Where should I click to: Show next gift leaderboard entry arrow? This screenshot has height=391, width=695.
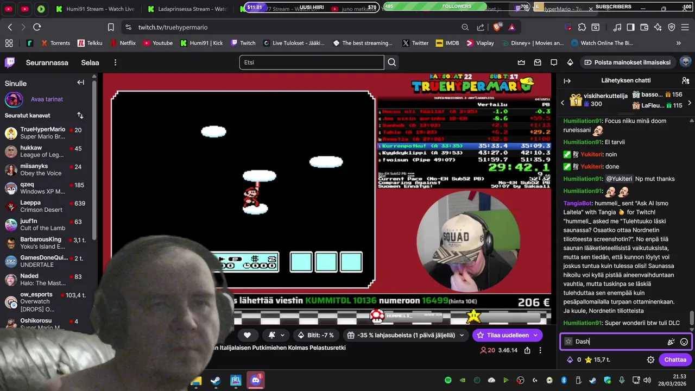coord(690,103)
